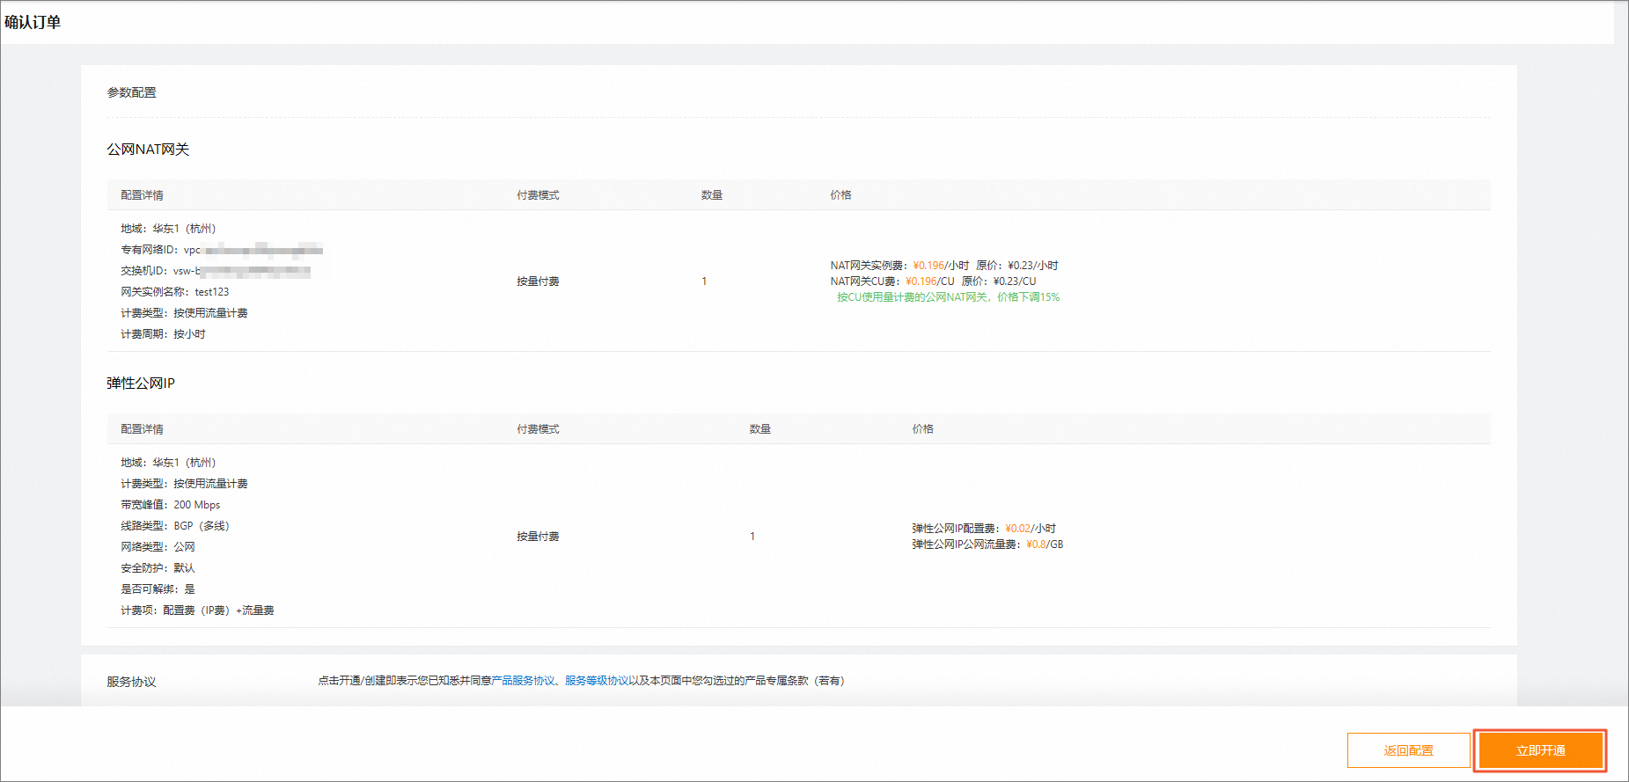Viewport: 1629px width, 782px height.
Task: Click 付费模式 header in NAT gateway table
Action: point(538,195)
